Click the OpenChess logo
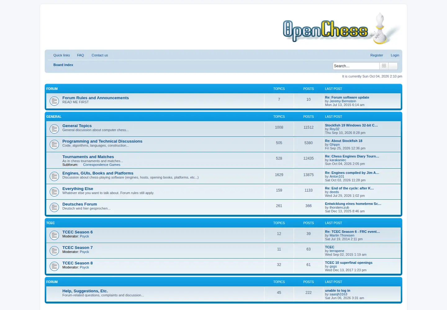This screenshot has width=447, height=310. 342,29
